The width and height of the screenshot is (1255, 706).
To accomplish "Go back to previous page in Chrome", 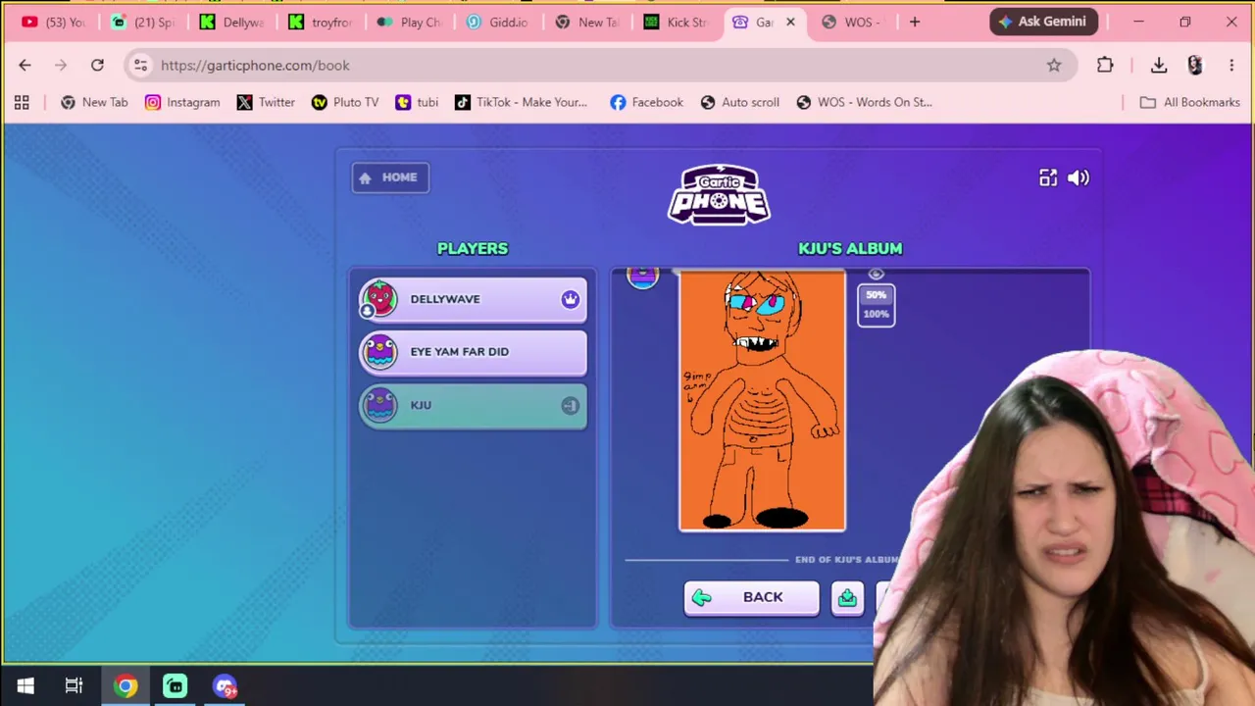I will pos(25,66).
